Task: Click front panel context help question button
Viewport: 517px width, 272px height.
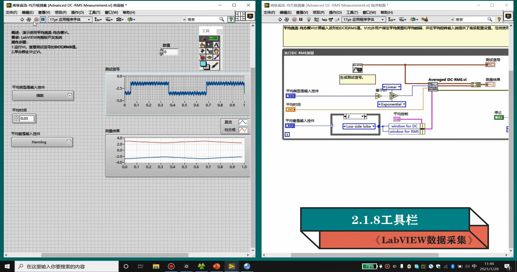Action: (231, 19)
